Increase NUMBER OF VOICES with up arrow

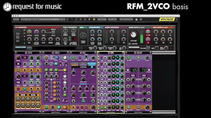pos(70,38)
